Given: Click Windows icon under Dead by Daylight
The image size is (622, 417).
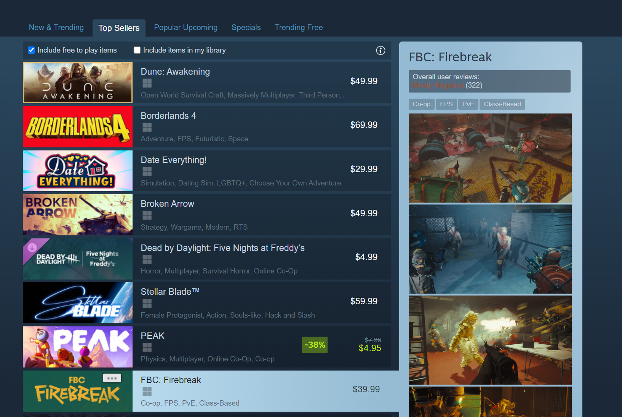Looking at the screenshot, I should tap(147, 259).
